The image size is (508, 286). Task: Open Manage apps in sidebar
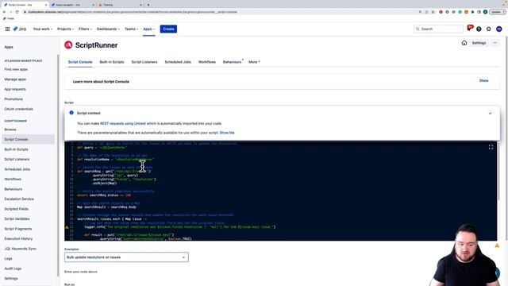pyautogui.click(x=15, y=79)
